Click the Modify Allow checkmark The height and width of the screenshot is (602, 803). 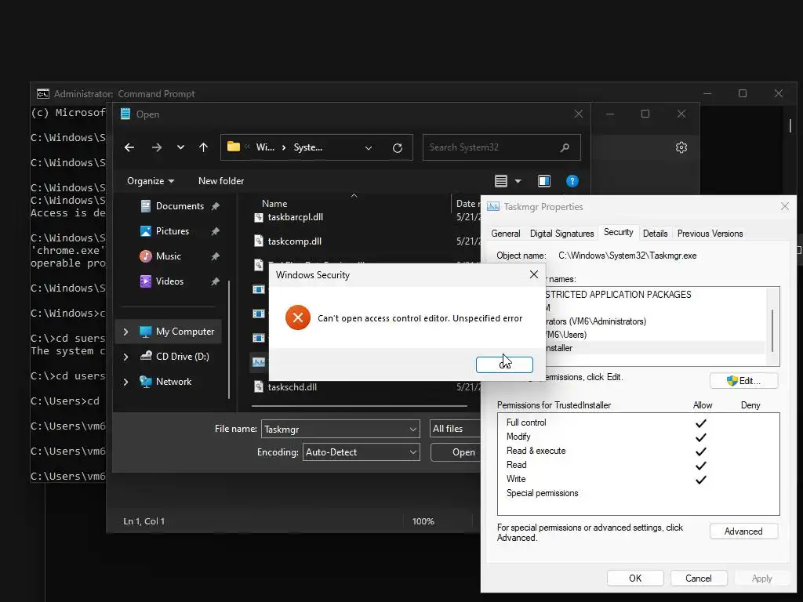click(700, 437)
